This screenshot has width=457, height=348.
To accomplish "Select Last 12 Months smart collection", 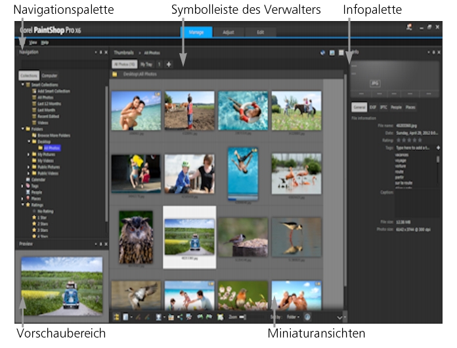I will coord(48,104).
